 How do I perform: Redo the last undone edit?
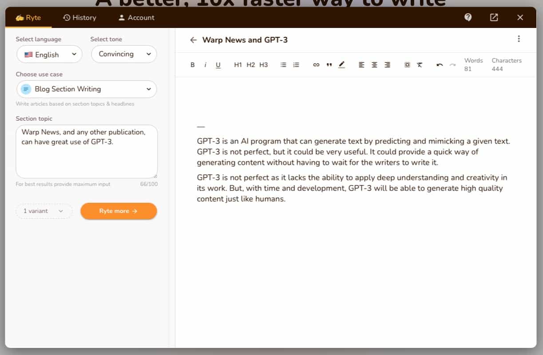[x=452, y=65]
